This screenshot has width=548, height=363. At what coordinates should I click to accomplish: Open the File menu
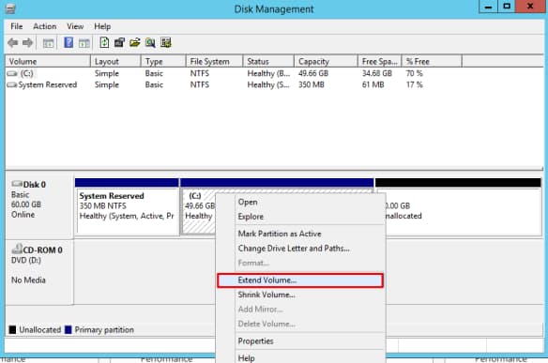tap(17, 26)
